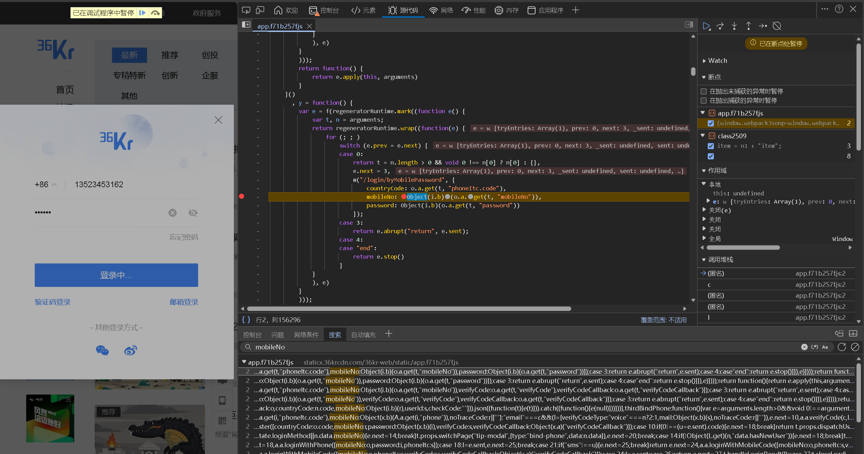
Task: Switch to the 网络 Network tab
Action: pyautogui.click(x=441, y=10)
